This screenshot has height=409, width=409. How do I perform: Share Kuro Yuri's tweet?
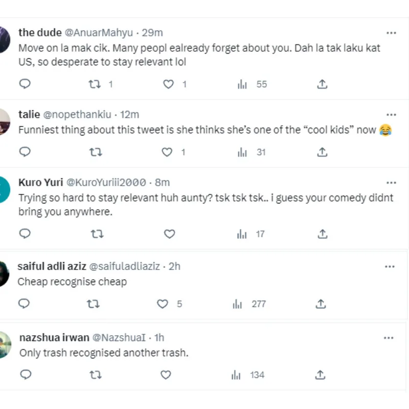[x=322, y=234]
